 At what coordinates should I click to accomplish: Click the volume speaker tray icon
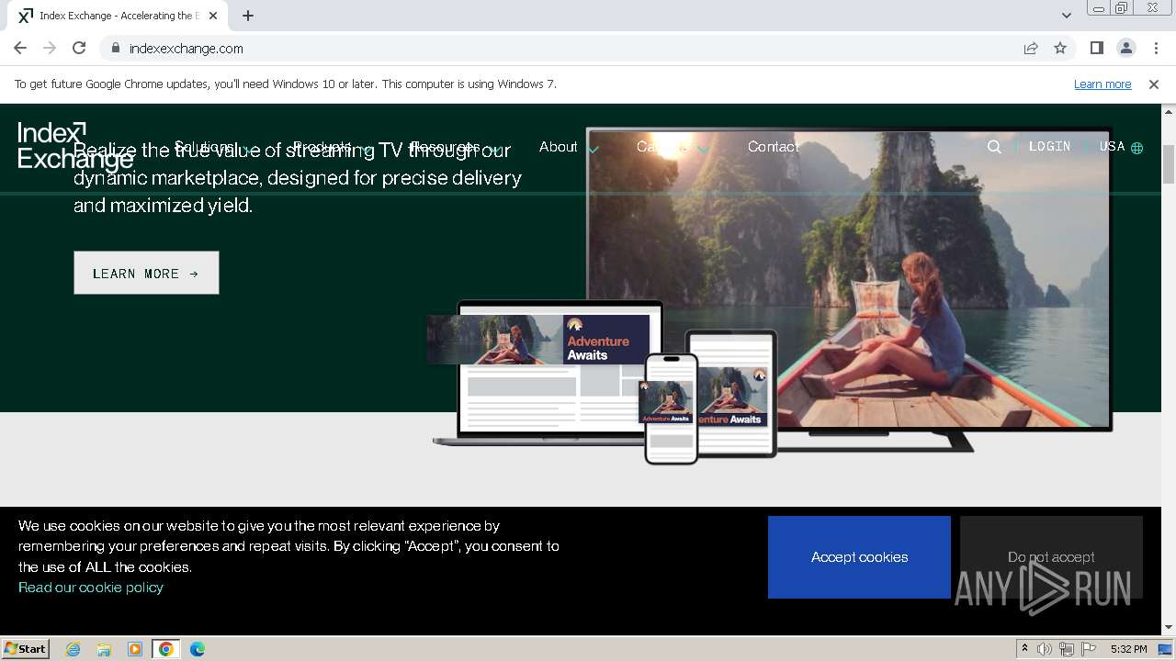(x=1045, y=649)
